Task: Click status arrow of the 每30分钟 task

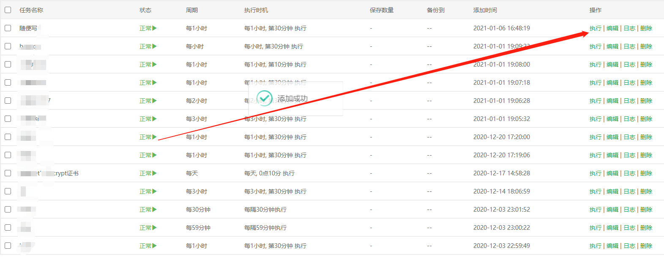Action: (154, 210)
